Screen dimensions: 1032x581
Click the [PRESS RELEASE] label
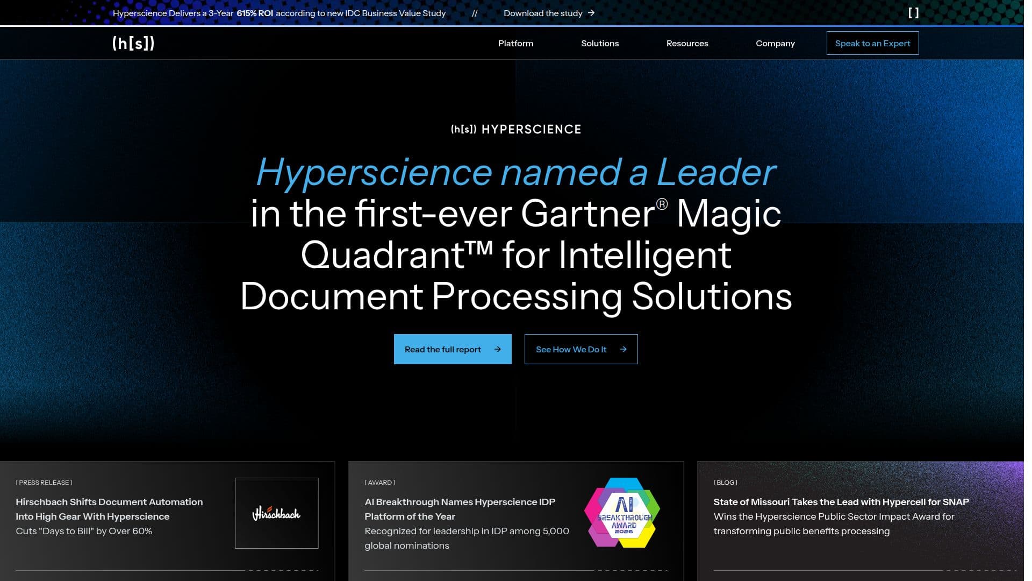[x=44, y=483]
